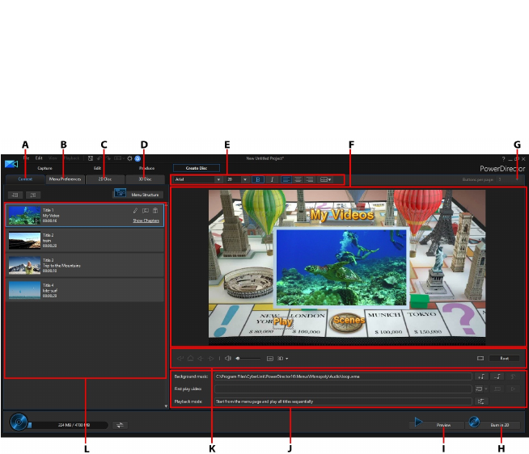The width and height of the screenshot is (529, 454).
Task: Click the preview quality display icon
Action: point(270,359)
